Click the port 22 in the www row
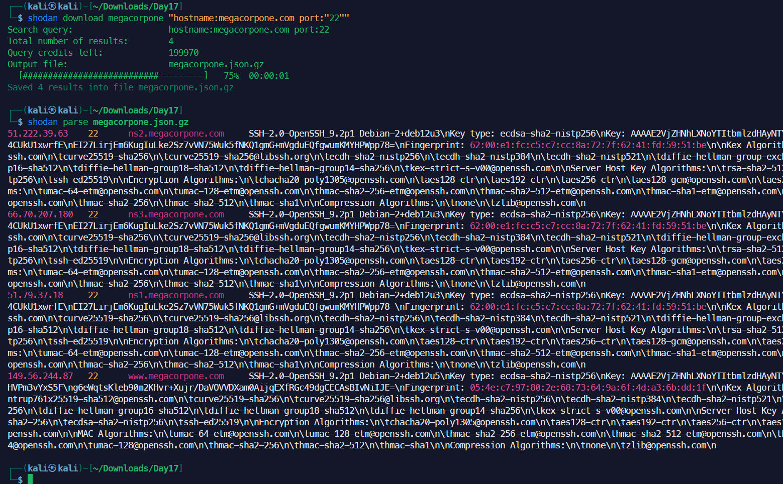Image resolution: width=783 pixels, height=484 pixels. pos(93,376)
